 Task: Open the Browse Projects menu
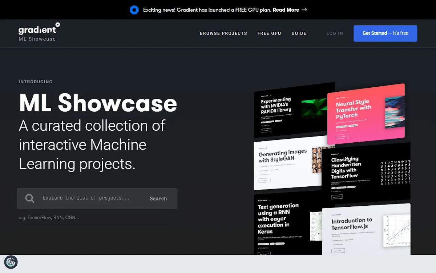pyautogui.click(x=223, y=33)
